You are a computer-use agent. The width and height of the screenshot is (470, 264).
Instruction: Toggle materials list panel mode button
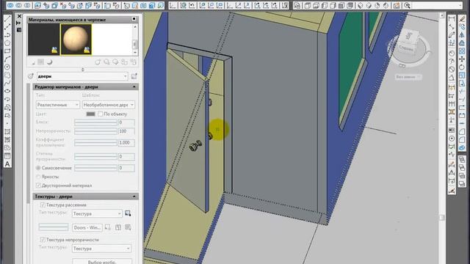click(x=134, y=19)
